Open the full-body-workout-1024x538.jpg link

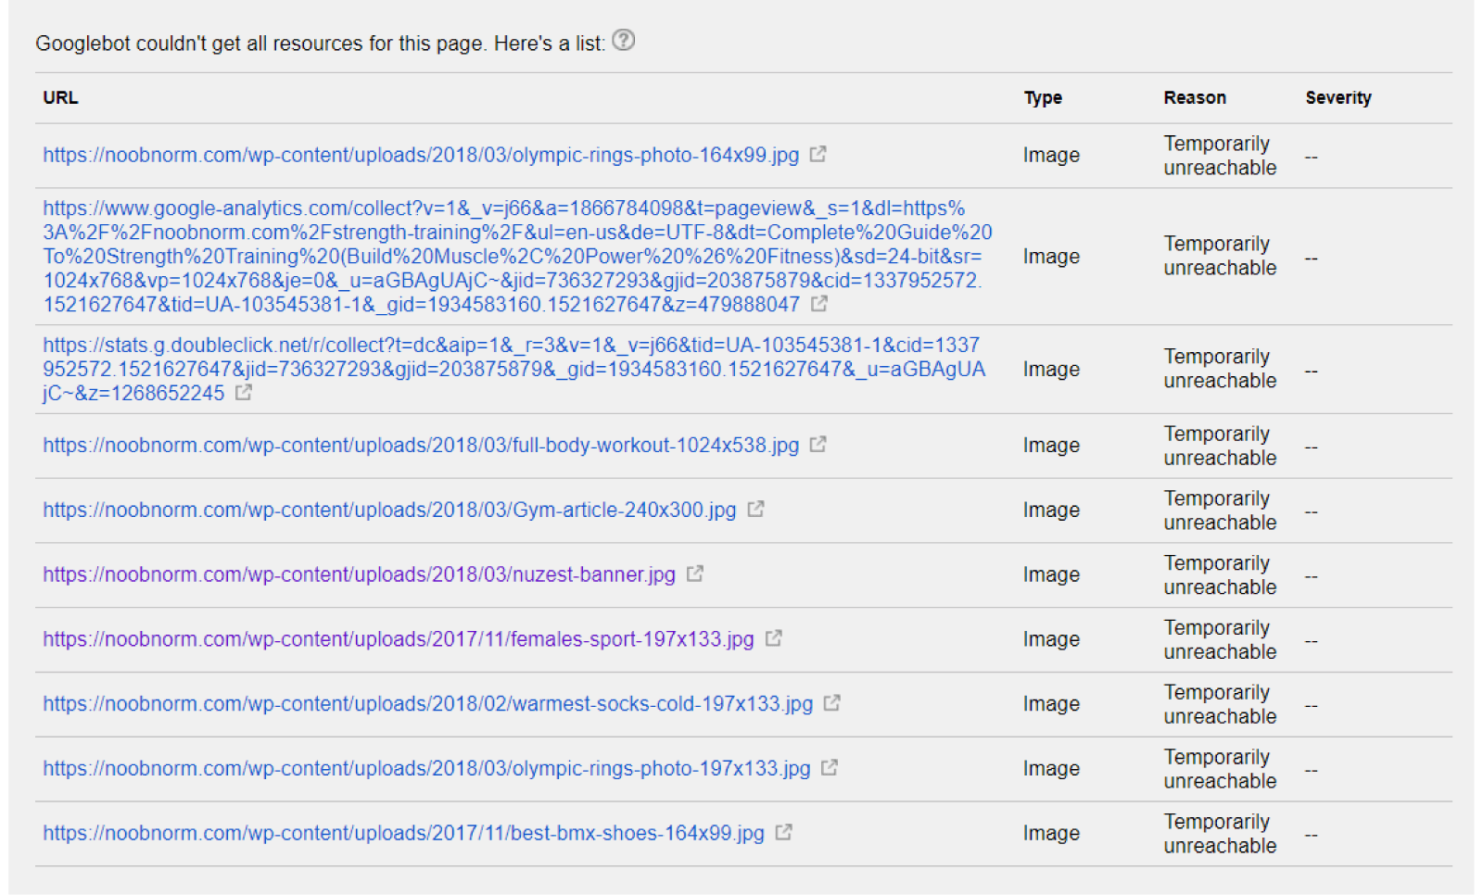(x=421, y=445)
